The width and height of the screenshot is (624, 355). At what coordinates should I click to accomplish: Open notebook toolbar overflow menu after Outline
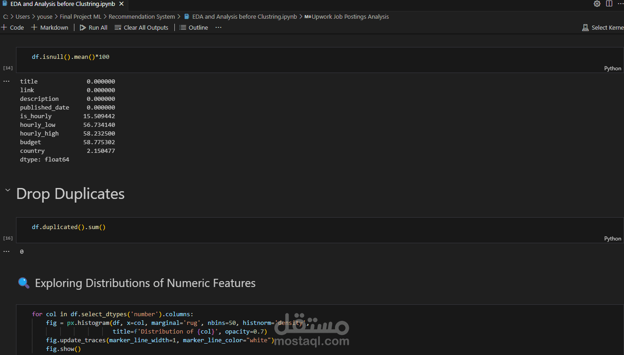pyautogui.click(x=218, y=27)
